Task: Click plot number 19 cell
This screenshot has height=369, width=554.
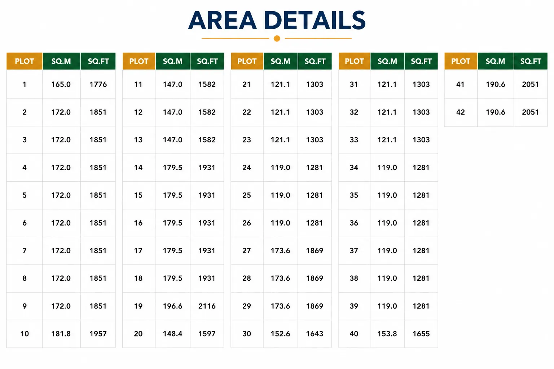Action: tap(138, 306)
